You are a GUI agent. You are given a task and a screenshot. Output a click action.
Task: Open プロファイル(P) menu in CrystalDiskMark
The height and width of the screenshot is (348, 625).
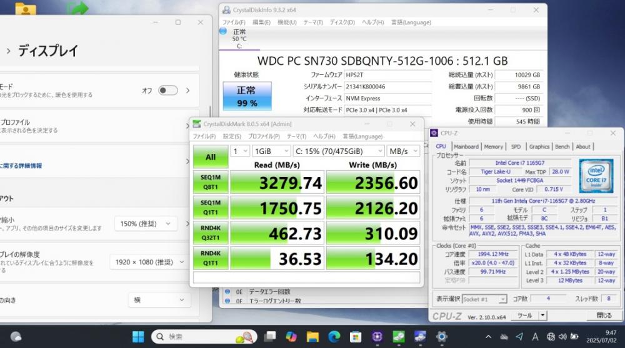coord(264,137)
